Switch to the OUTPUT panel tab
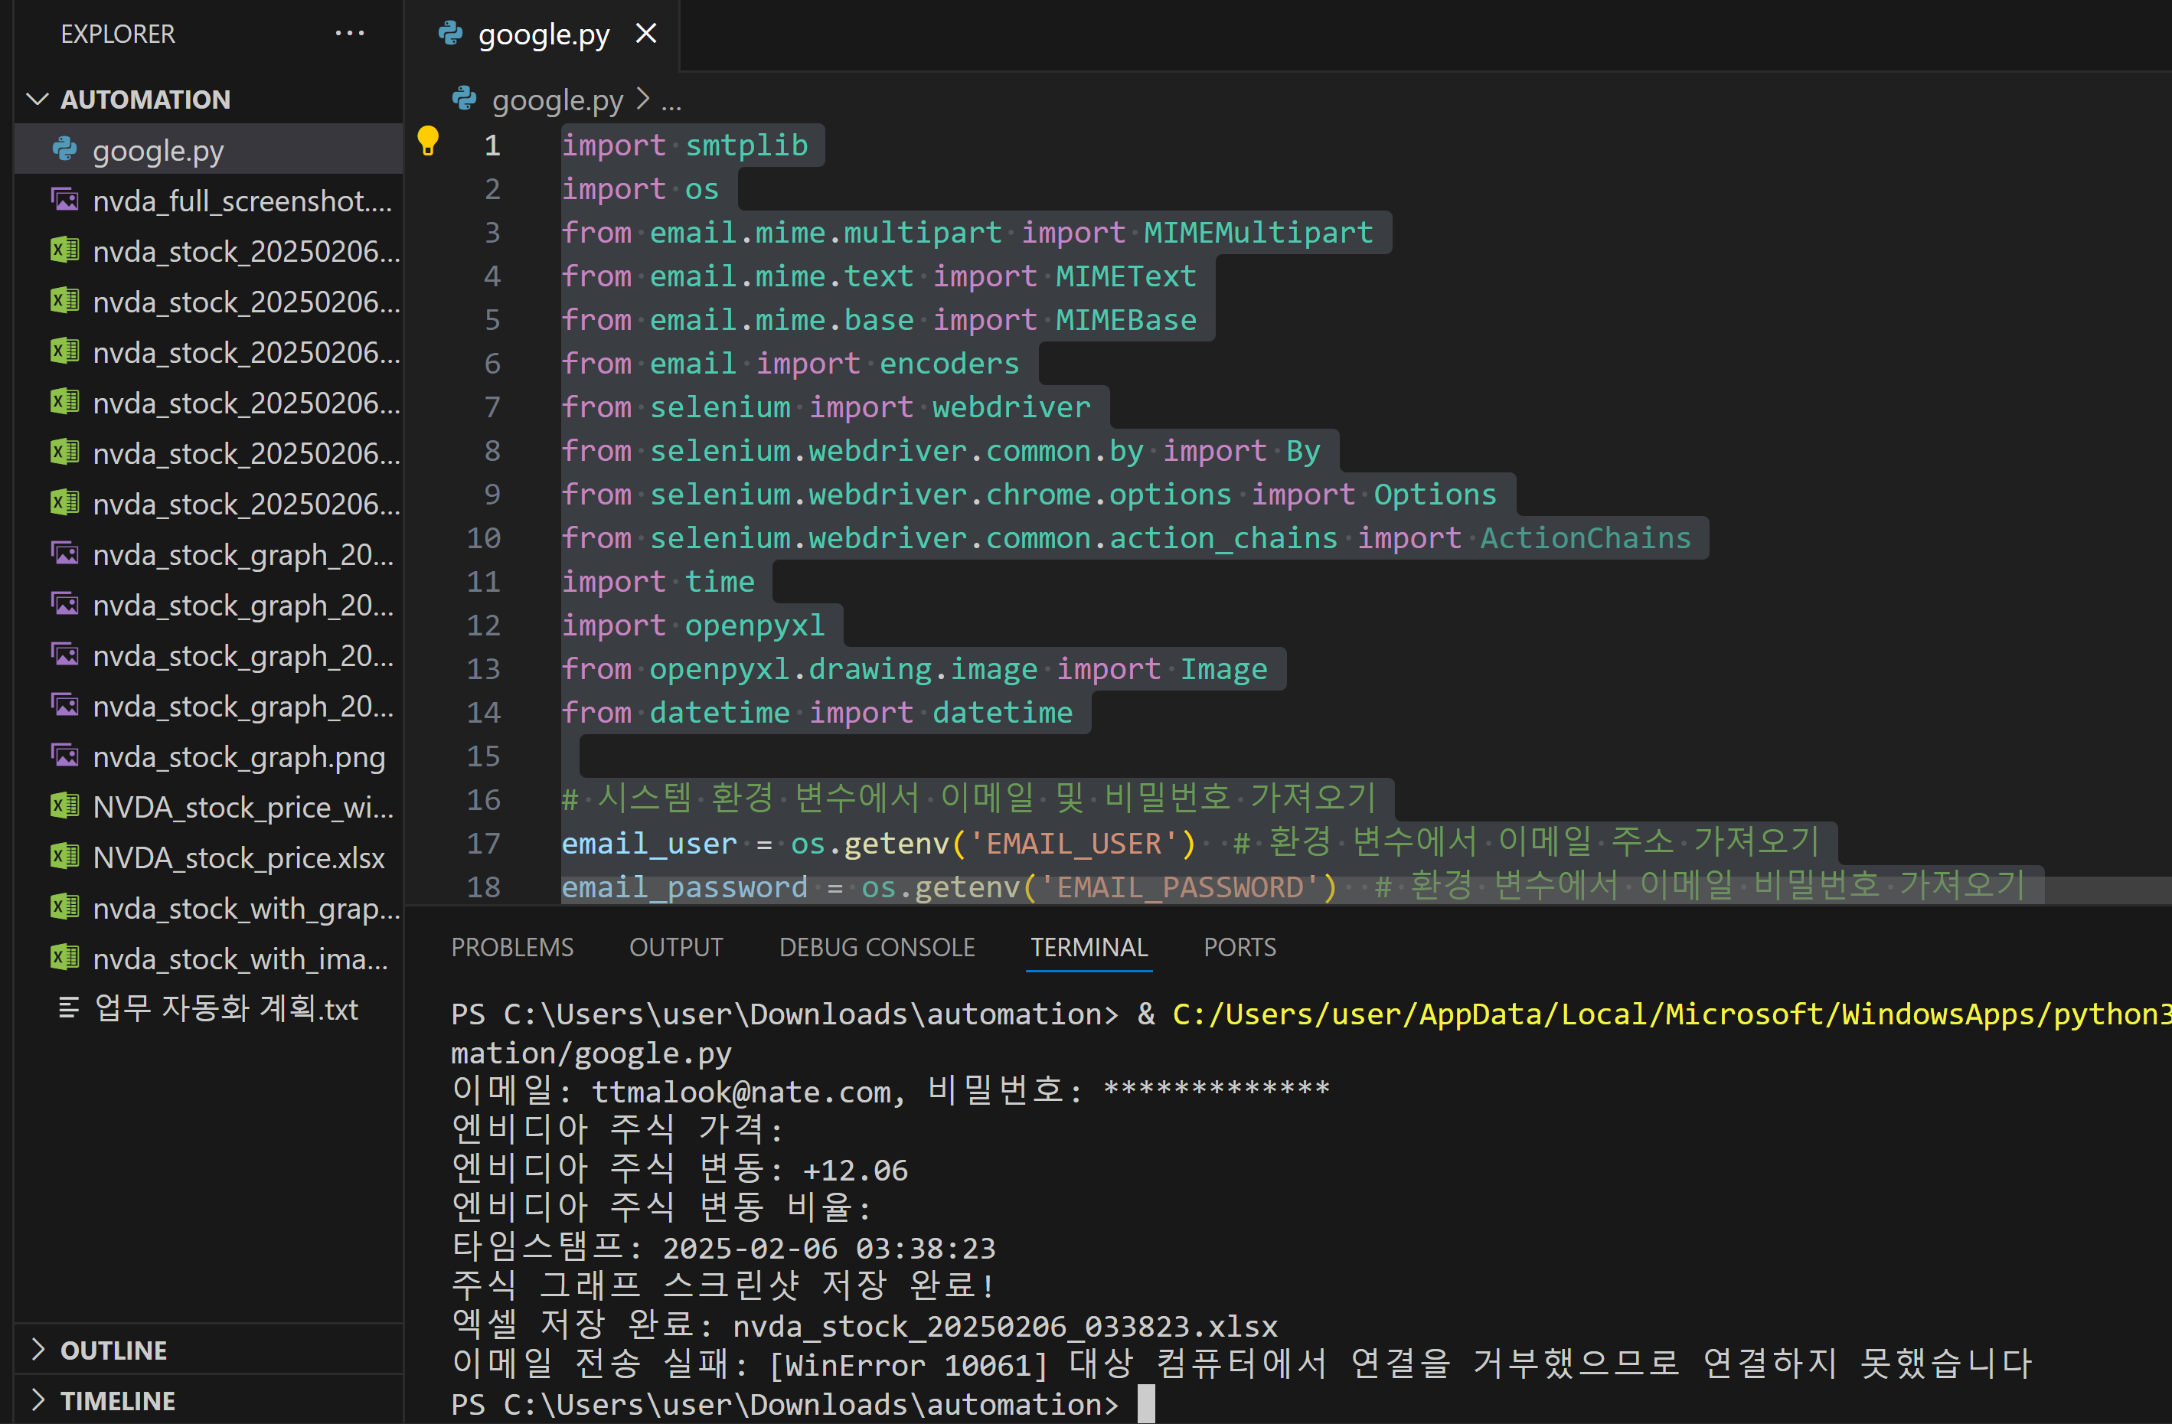Screen dimensions: 2172x1424 point(676,948)
